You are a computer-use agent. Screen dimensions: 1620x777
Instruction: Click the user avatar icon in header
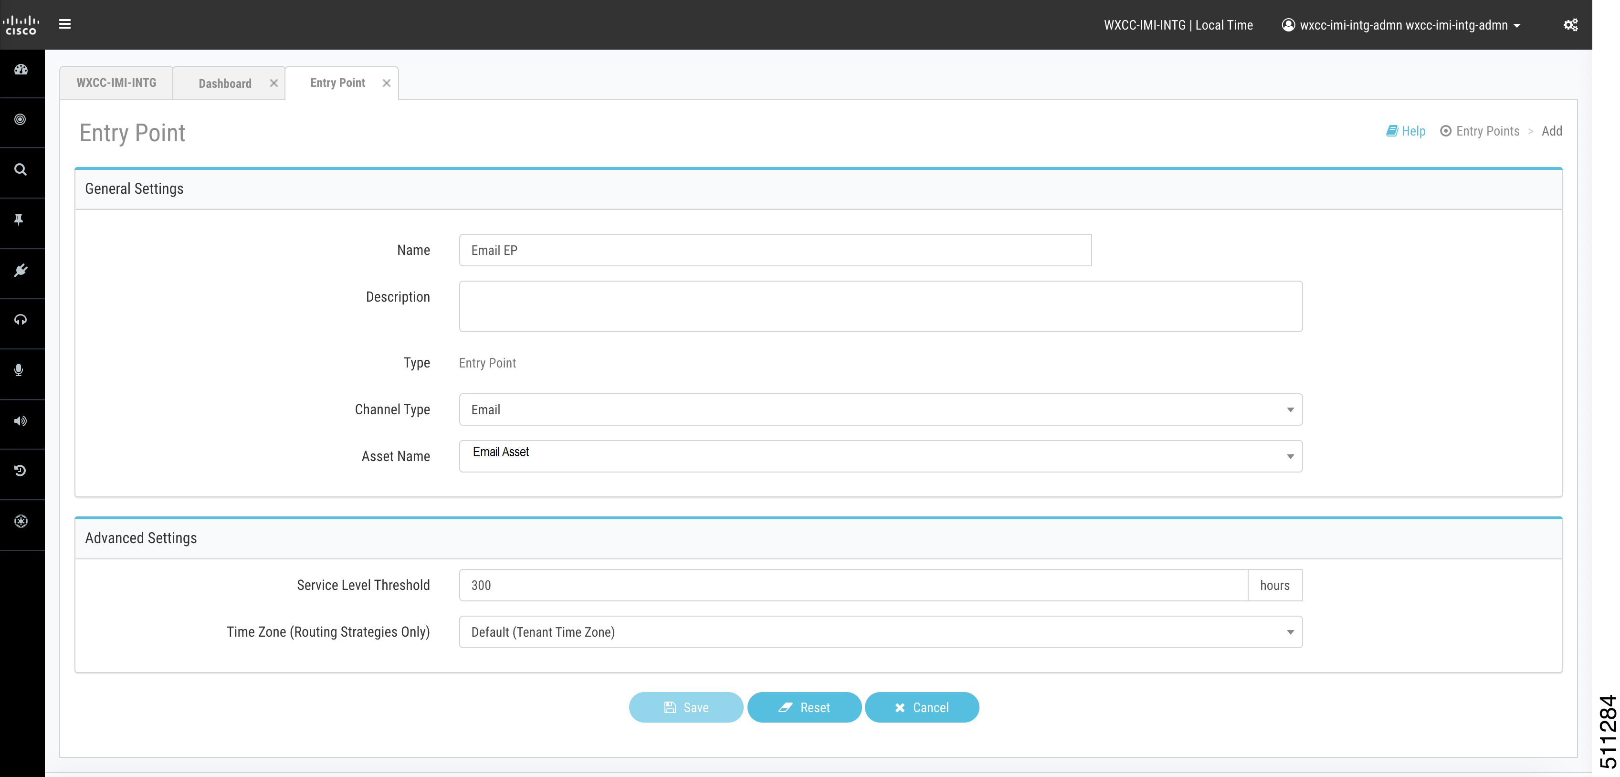[x=1288, y=25]
